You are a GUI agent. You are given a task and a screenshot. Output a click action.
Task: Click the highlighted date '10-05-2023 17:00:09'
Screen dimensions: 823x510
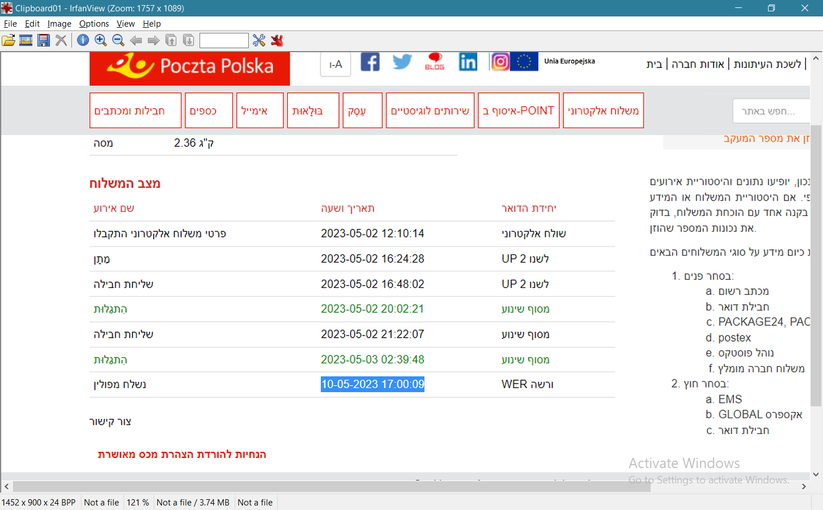[372, 384]
